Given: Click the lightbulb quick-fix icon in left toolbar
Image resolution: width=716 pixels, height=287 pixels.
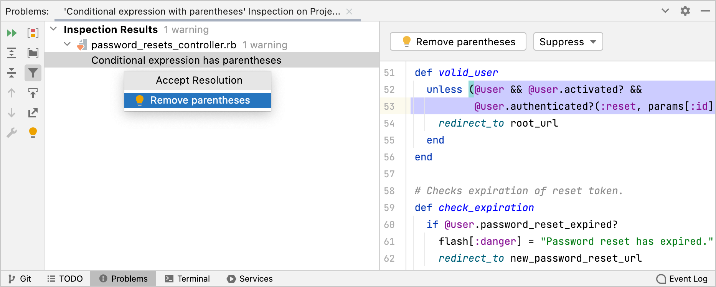Looking at the screenshot, I should (33, 133).
